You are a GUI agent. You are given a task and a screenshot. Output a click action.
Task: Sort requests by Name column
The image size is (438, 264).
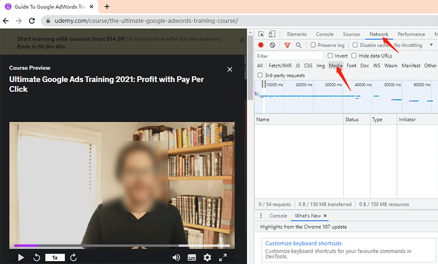299,119
